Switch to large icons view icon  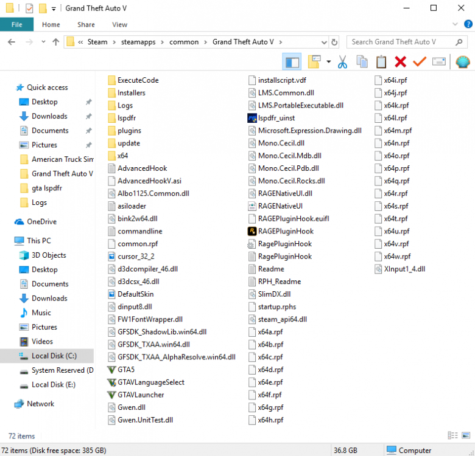point(466,435)
